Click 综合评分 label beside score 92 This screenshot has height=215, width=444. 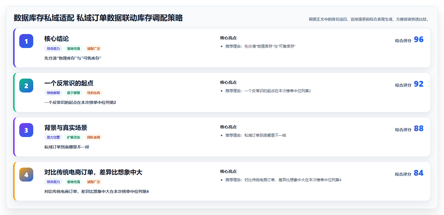pyautogui.click(x=403, y=85)
